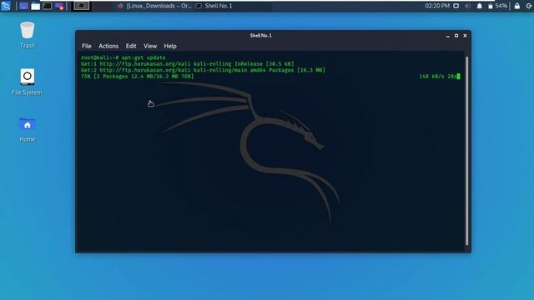Minimize the Shell No.1 window
534x300 pixels.
coord(448,36)
